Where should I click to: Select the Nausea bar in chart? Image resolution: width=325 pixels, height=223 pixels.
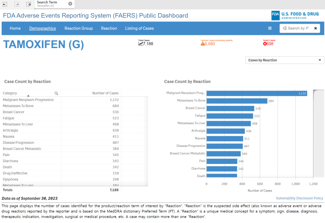pos(225,139)
